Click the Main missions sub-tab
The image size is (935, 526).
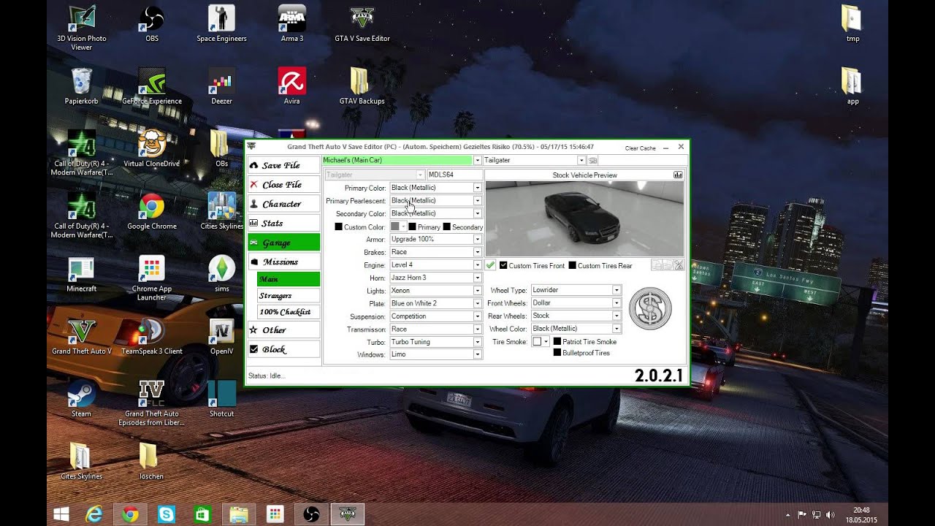[x=289, y=279]
